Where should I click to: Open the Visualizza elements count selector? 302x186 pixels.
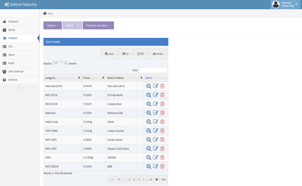[x=60, y=63]
